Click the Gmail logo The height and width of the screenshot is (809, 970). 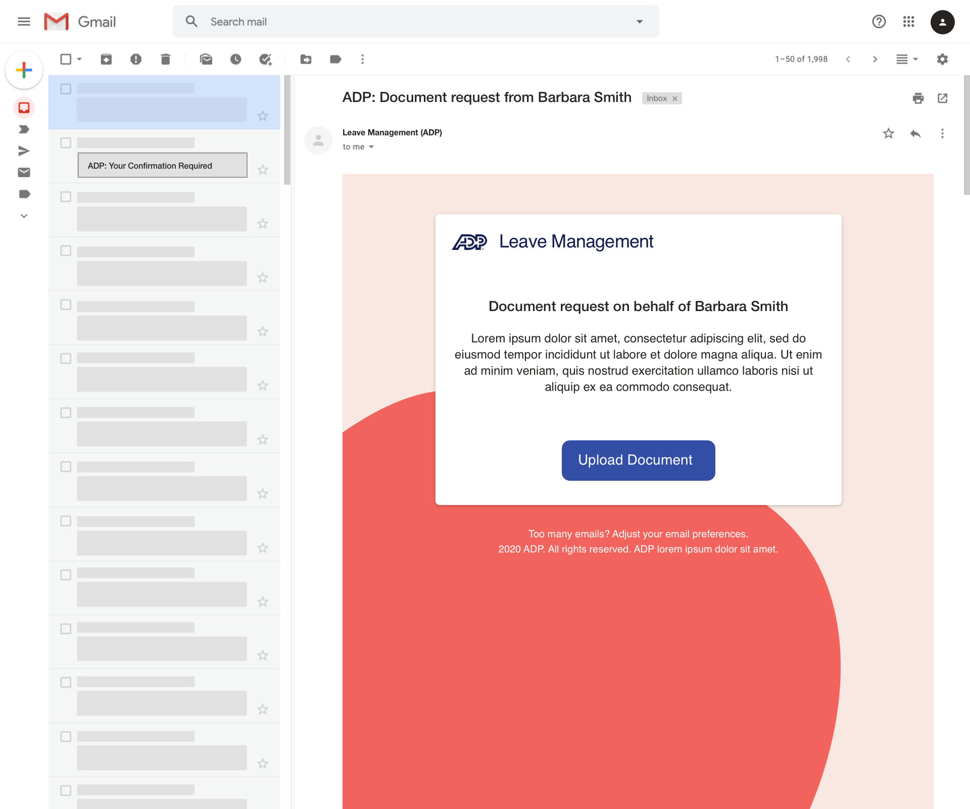80,22
